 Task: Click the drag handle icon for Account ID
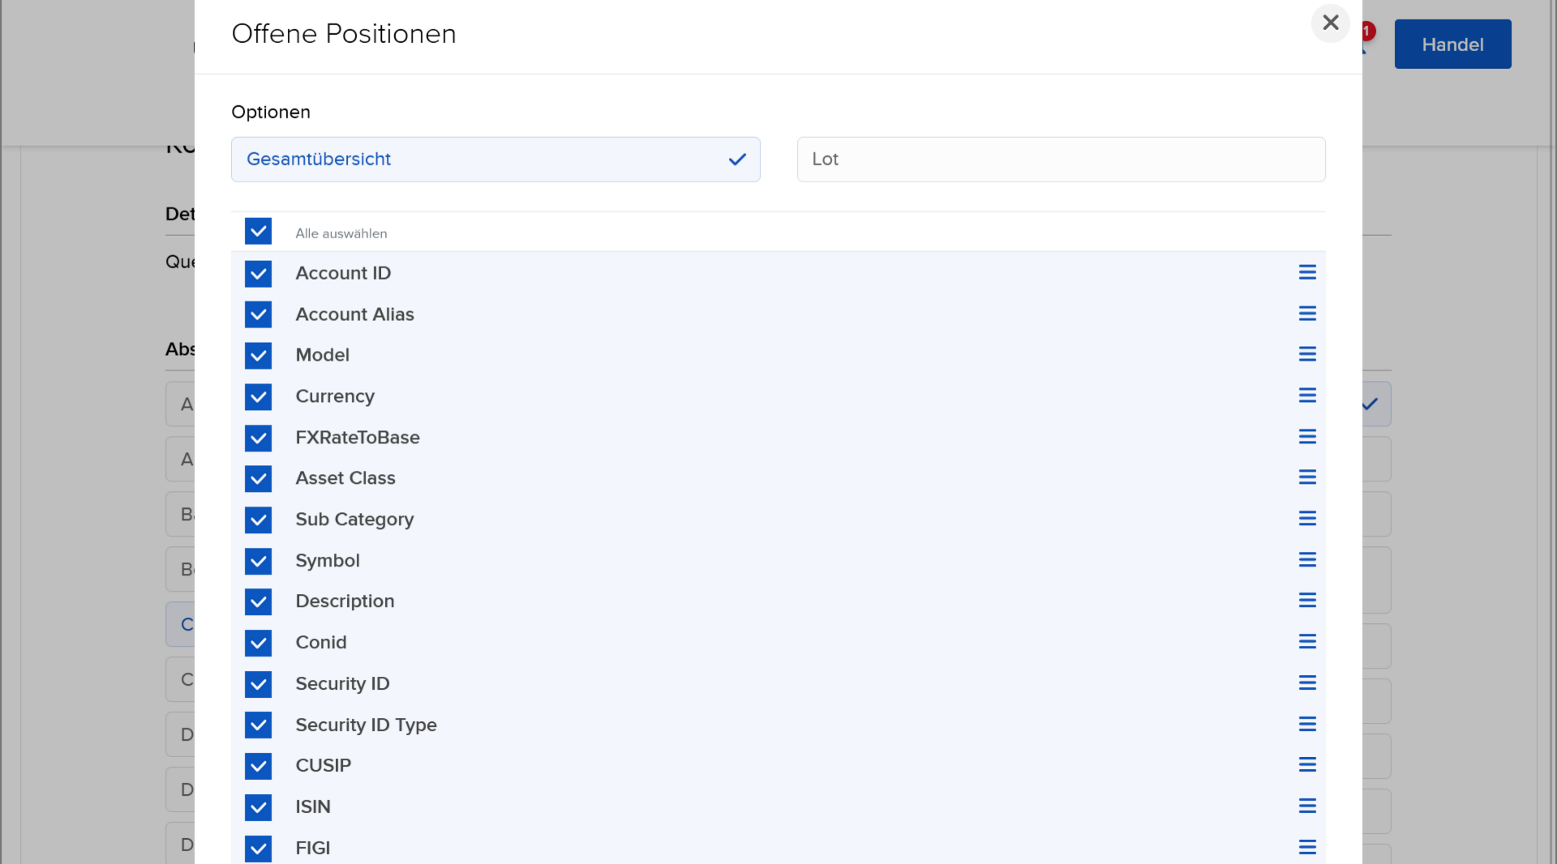[x=1307, y=272]
